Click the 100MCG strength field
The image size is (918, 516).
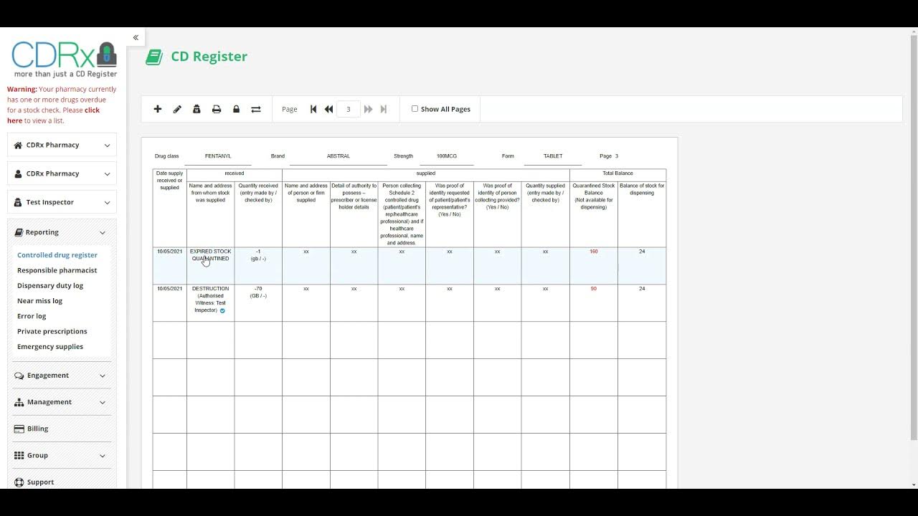click(446, 156)
